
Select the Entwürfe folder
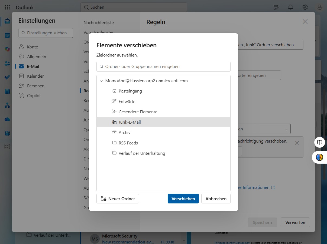pyautogui.click(x=163, y=101)
